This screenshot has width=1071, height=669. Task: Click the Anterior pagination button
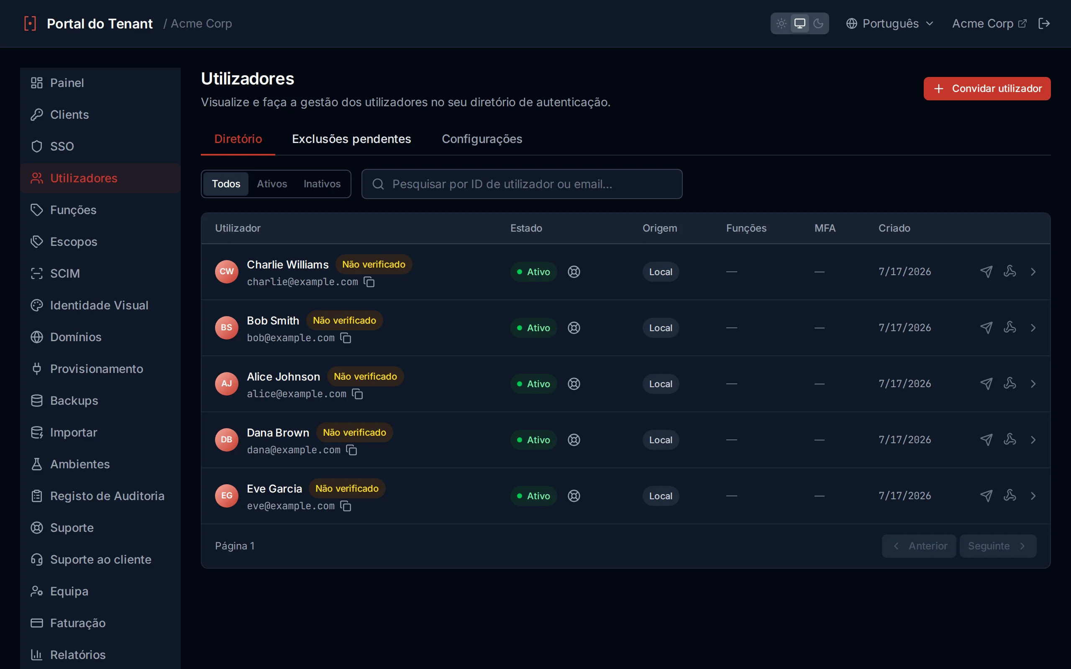tap(919, 546)
